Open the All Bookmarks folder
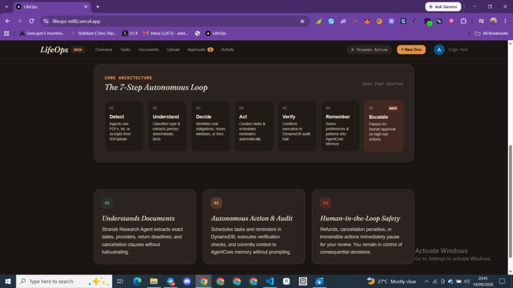This screenshot has width=513, height=288. click(x=491, y=33)
